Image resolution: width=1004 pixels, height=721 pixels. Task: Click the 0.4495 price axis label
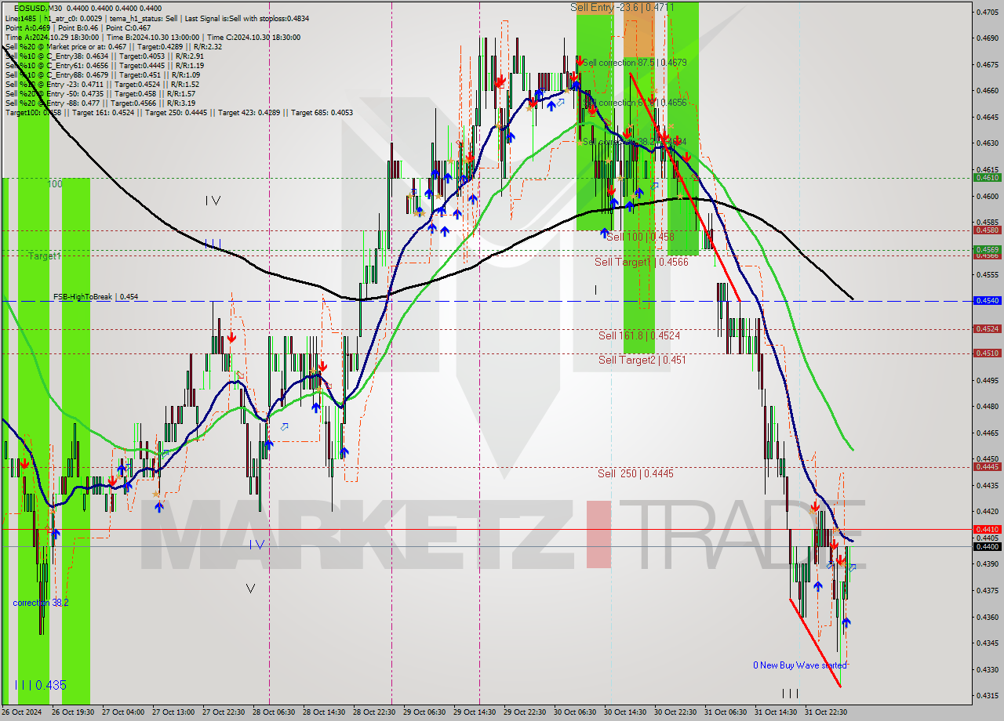(987, 380)
